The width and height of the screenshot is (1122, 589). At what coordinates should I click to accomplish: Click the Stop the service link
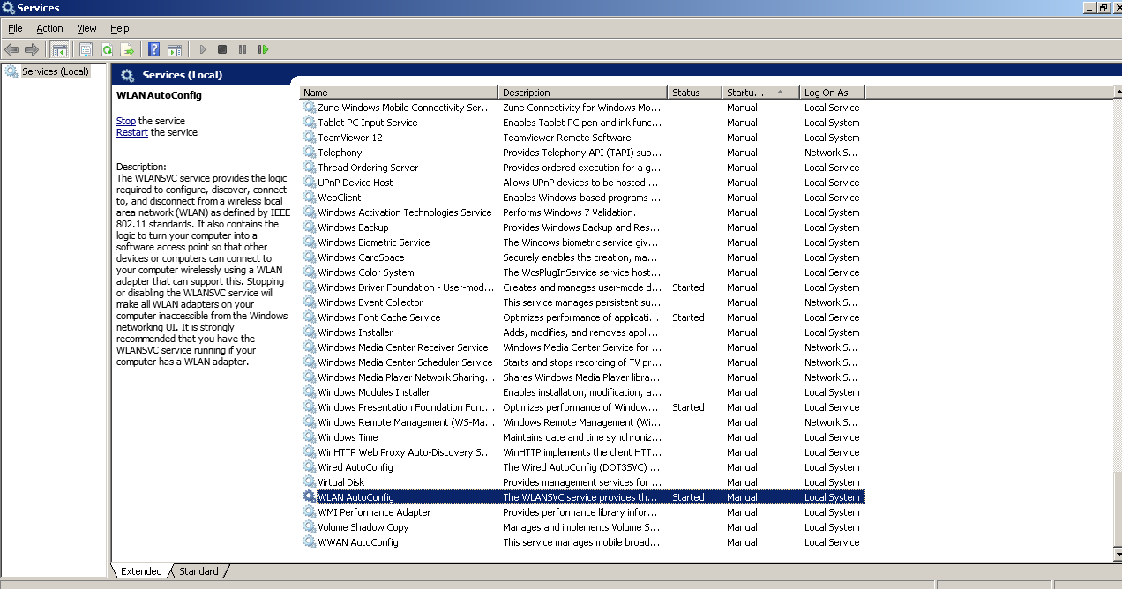tap(126, 121)
